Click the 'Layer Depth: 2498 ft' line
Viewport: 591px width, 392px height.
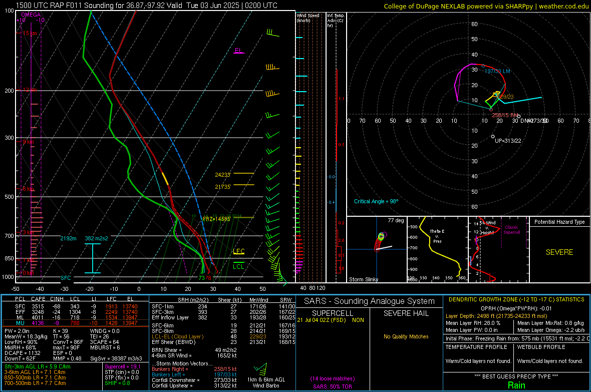tap(496, 316)
